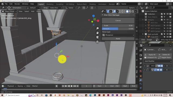Viewport: 173px width, 97px height.
Task: Open Physics properties tab icon
Action: pos(141,88)
